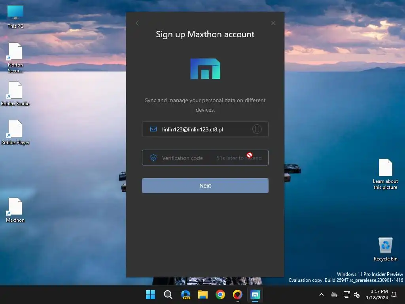Viewport: 405px width, 304px height.
Task: Select the Recycle Bin icon
Action: click(385, 249)
